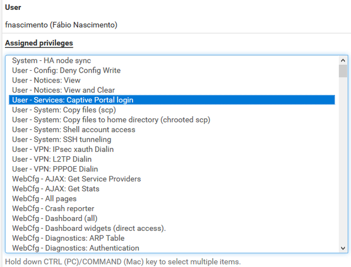
Task: Click the scrollbar up arrow
Action: [343, 60]
